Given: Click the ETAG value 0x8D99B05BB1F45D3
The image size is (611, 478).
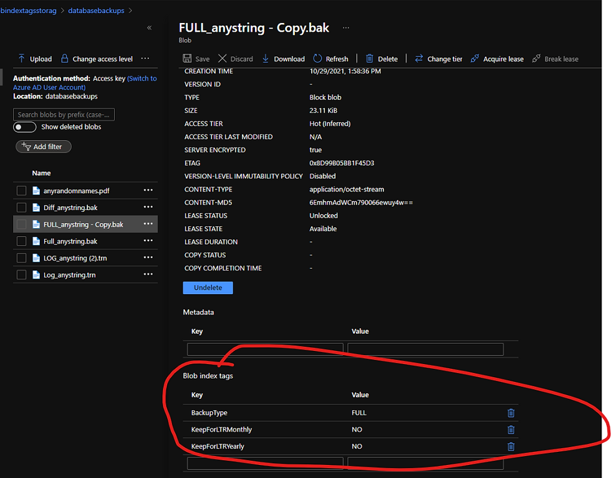Looking at the screenshot, I should tap(342, 163).
